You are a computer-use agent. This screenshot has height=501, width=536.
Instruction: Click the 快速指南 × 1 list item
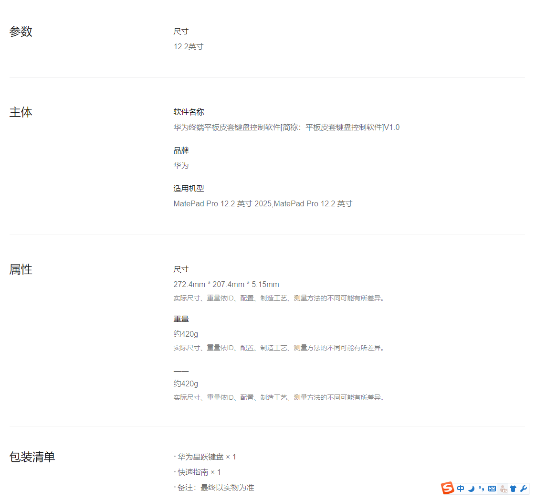(x=198, y=472)
